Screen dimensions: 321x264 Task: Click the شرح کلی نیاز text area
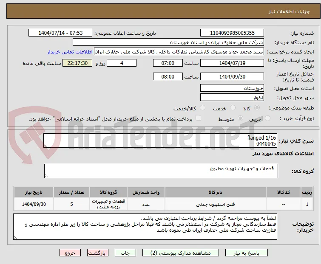click(160, 140)
